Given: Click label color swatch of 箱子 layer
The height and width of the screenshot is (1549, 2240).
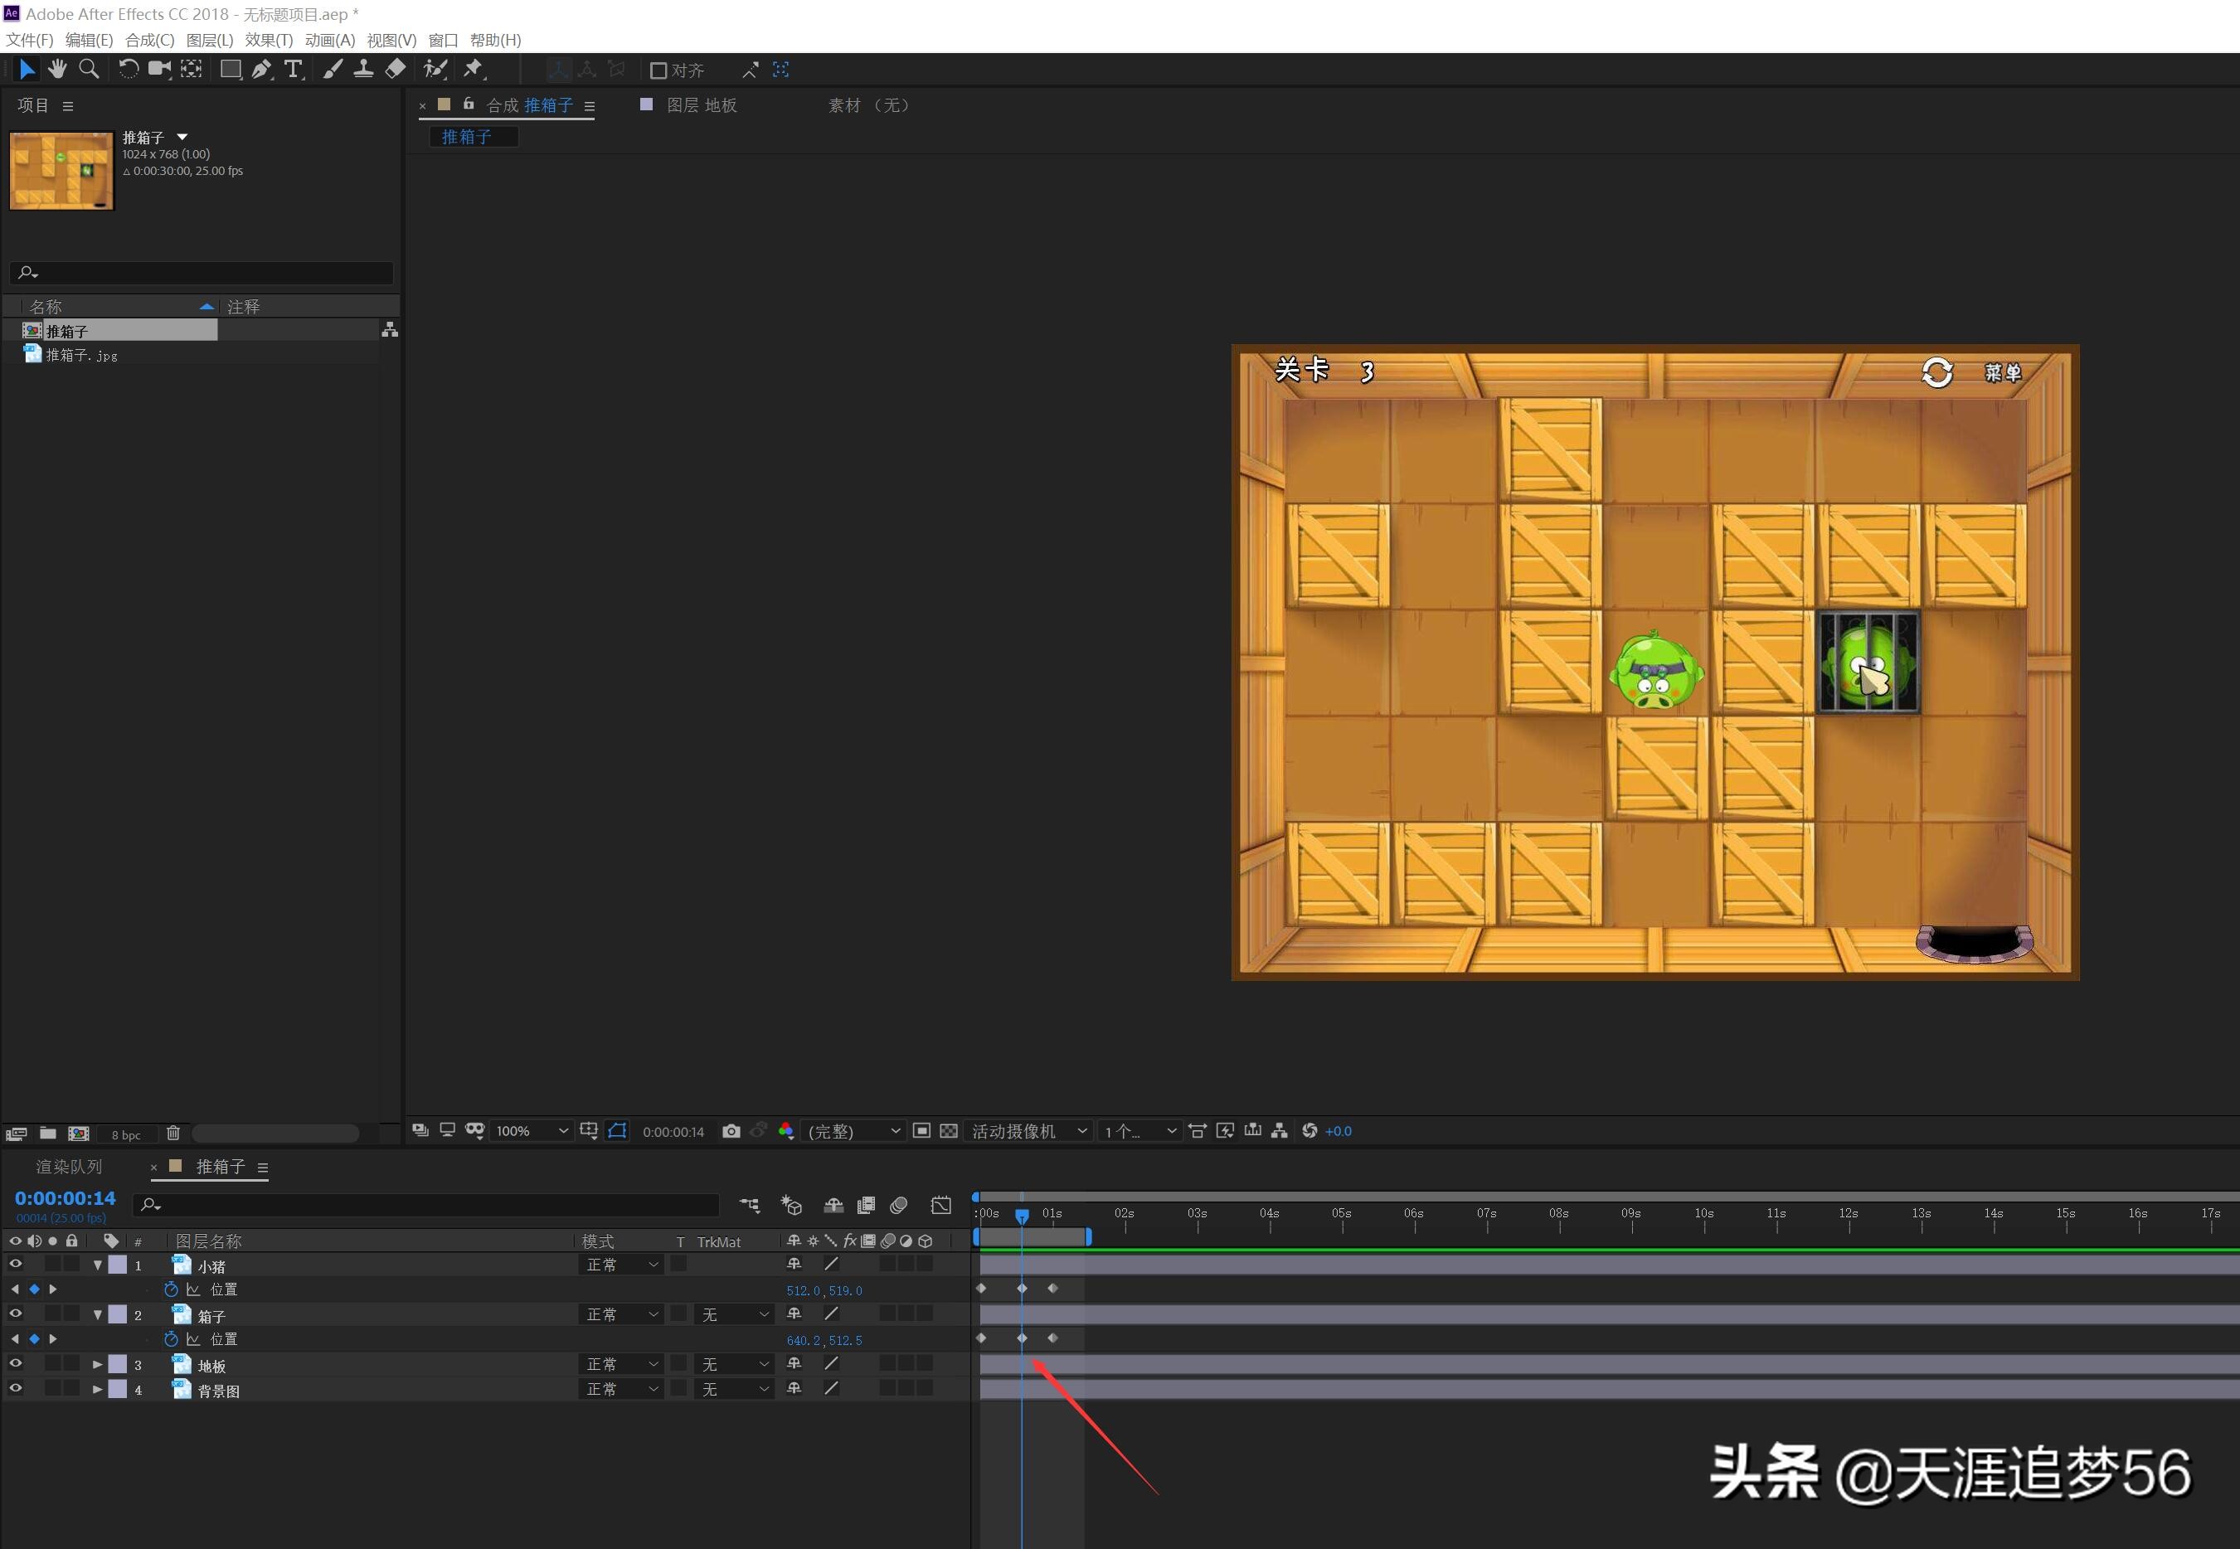Looking at the screenshot, I should coord(118,1314).
